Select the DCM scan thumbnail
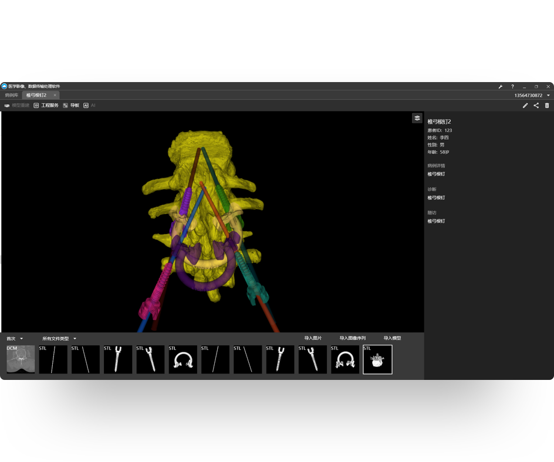The width and height of the screenshot is (554, 462). coord(21,359)
